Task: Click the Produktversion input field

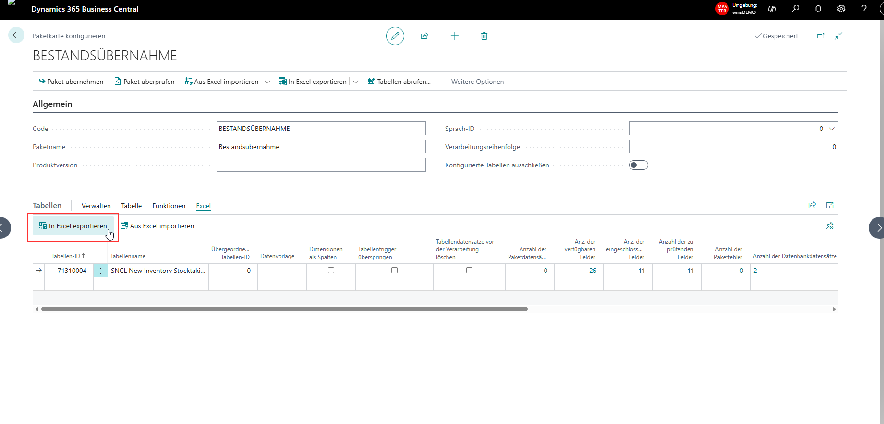Action: [321, 165]
